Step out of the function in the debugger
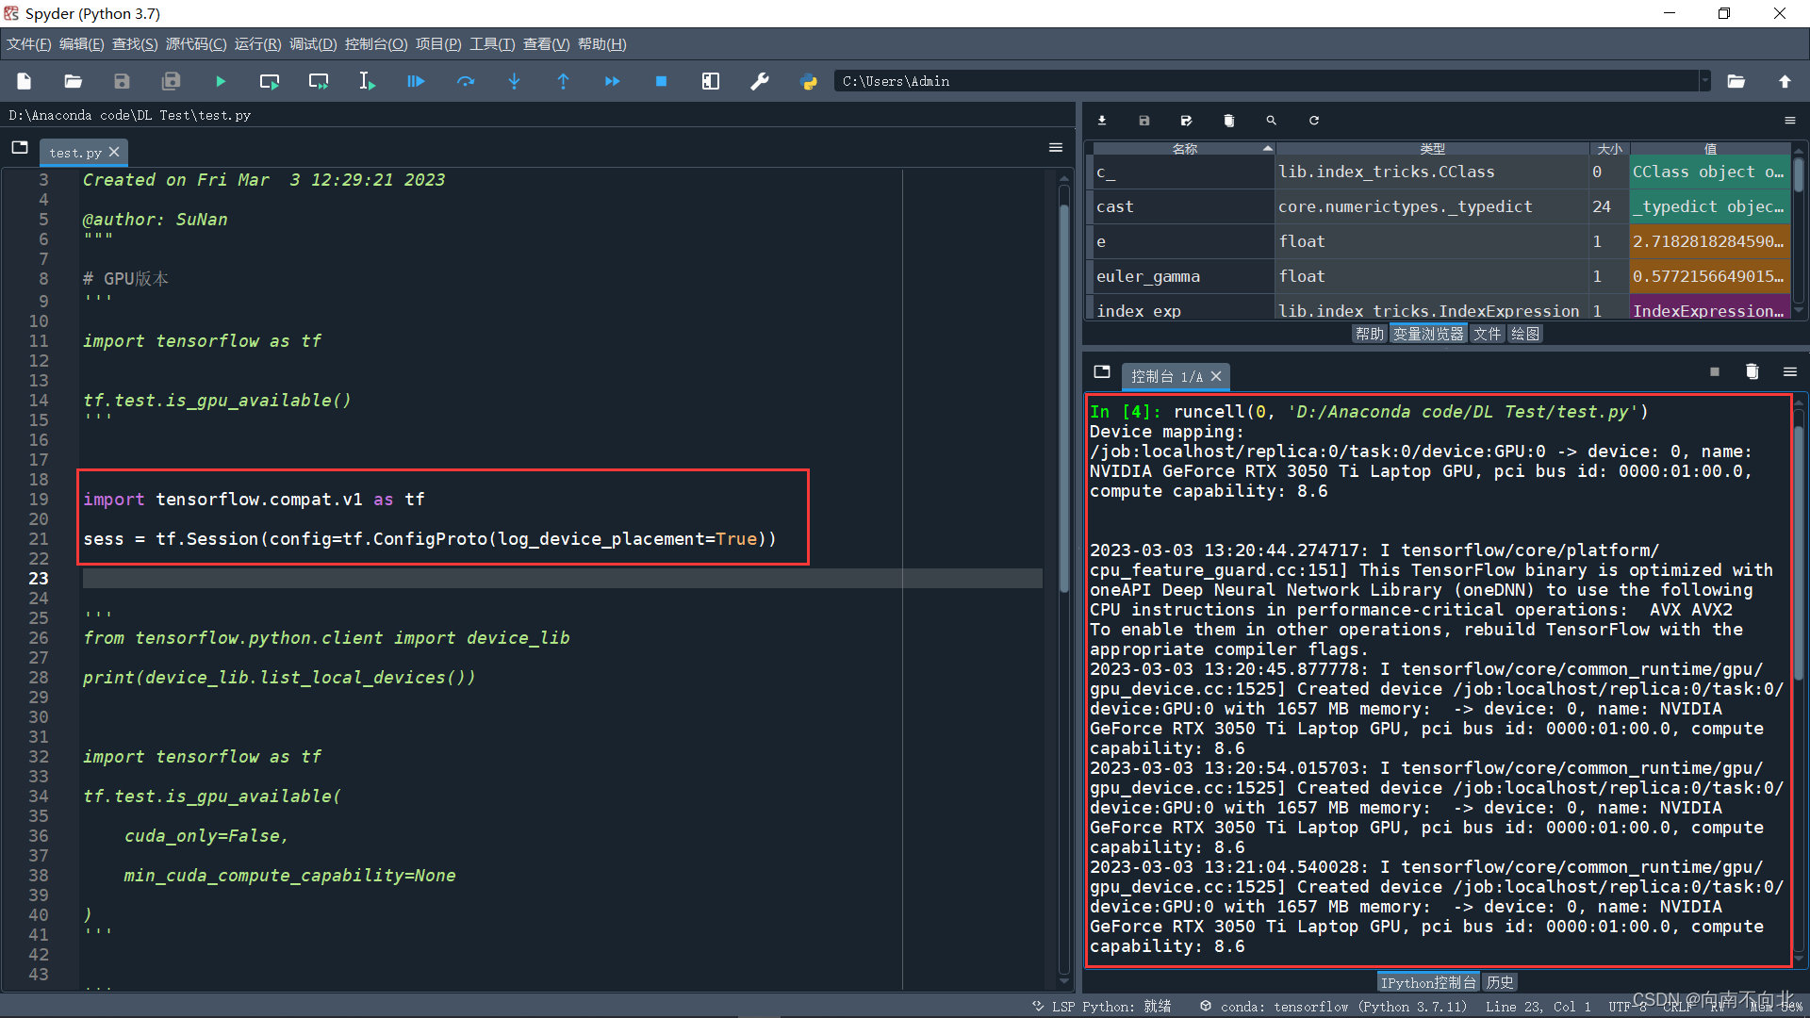 [564, 82]
